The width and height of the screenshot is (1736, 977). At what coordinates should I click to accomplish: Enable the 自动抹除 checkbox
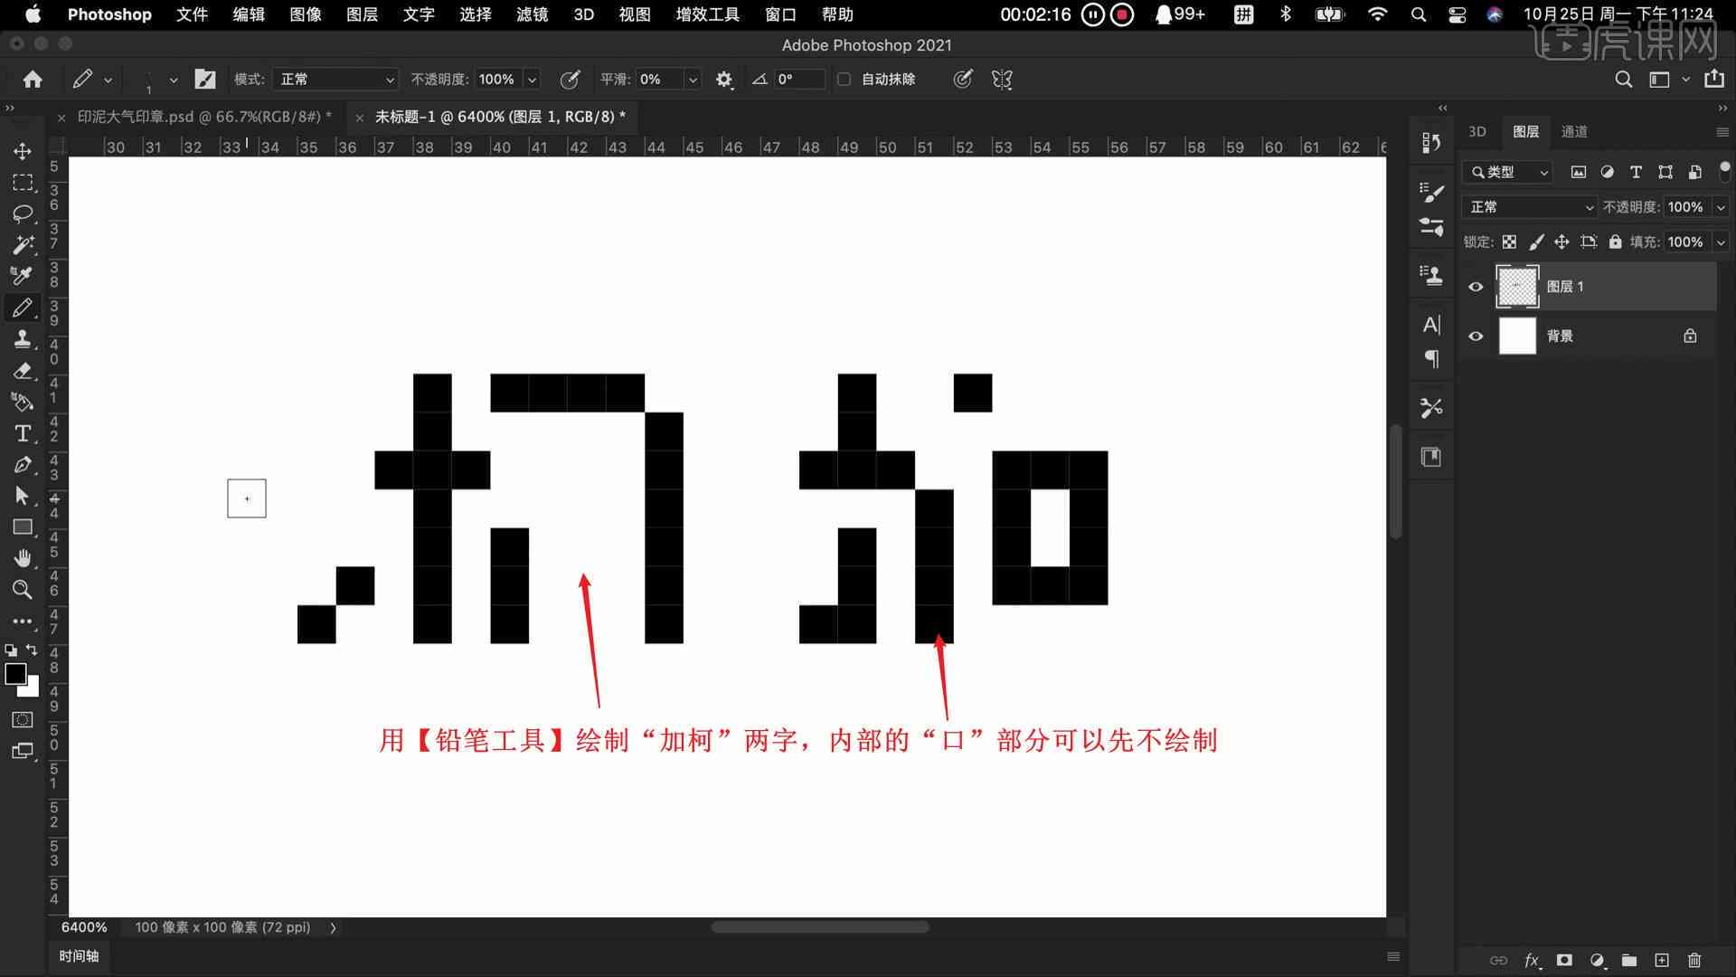click(x=844, y=80)
